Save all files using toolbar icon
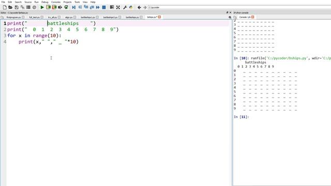 coord(22,7)
